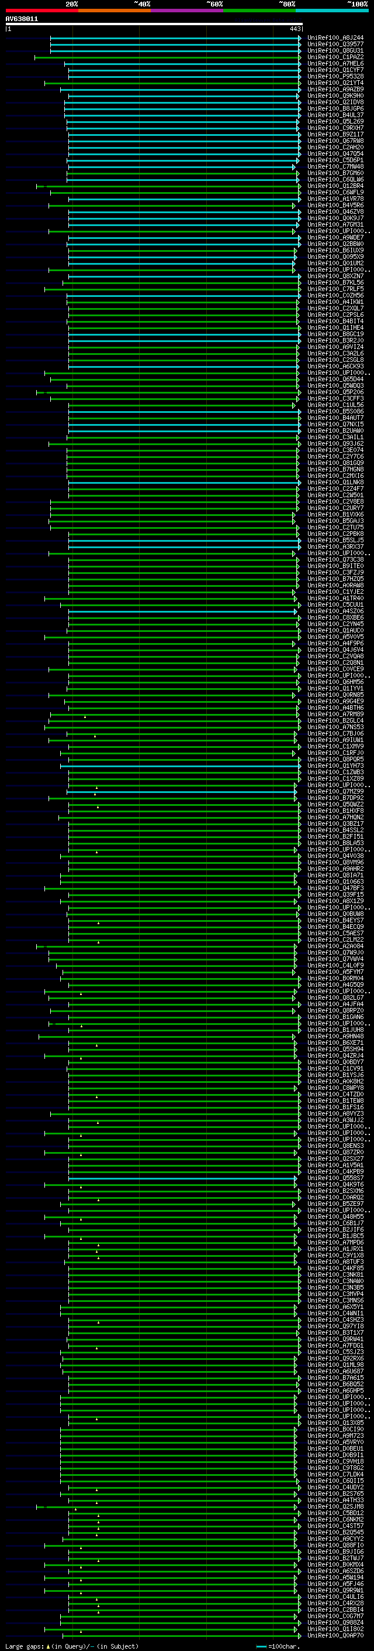This screenshot has height=1651, width=374.
Task: Select the UniRef100_B1HXF8 label
Action: coord(335,811)
